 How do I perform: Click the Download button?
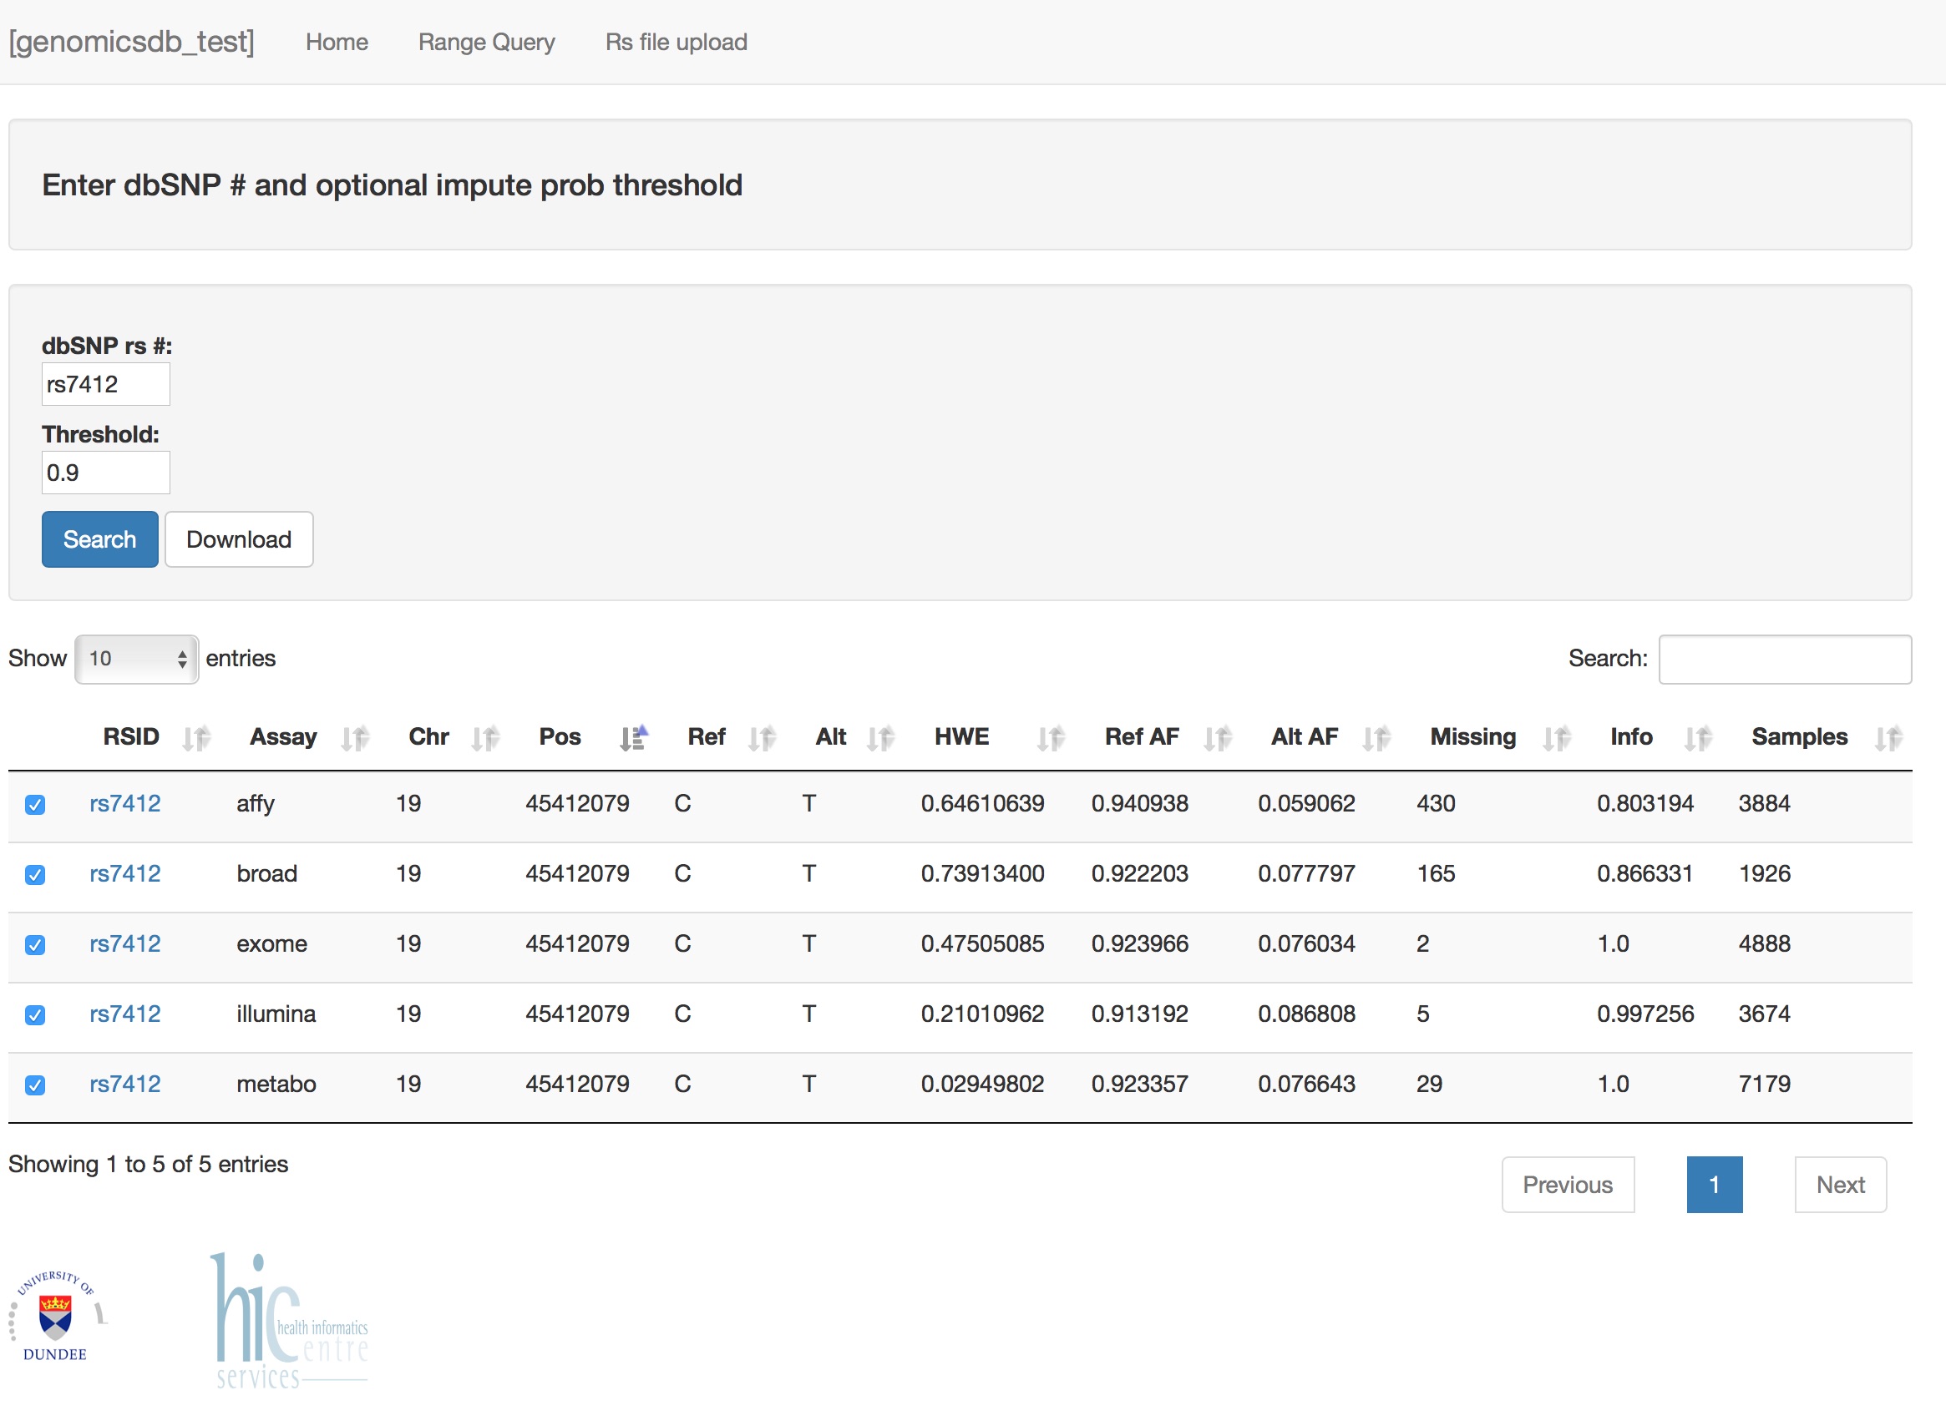[x=238, y=539]
